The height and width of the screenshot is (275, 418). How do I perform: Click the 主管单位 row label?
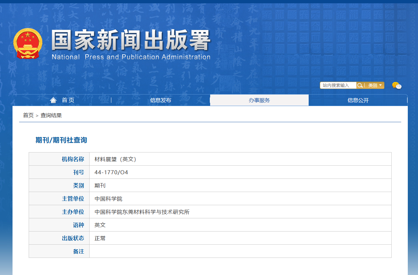73,199
